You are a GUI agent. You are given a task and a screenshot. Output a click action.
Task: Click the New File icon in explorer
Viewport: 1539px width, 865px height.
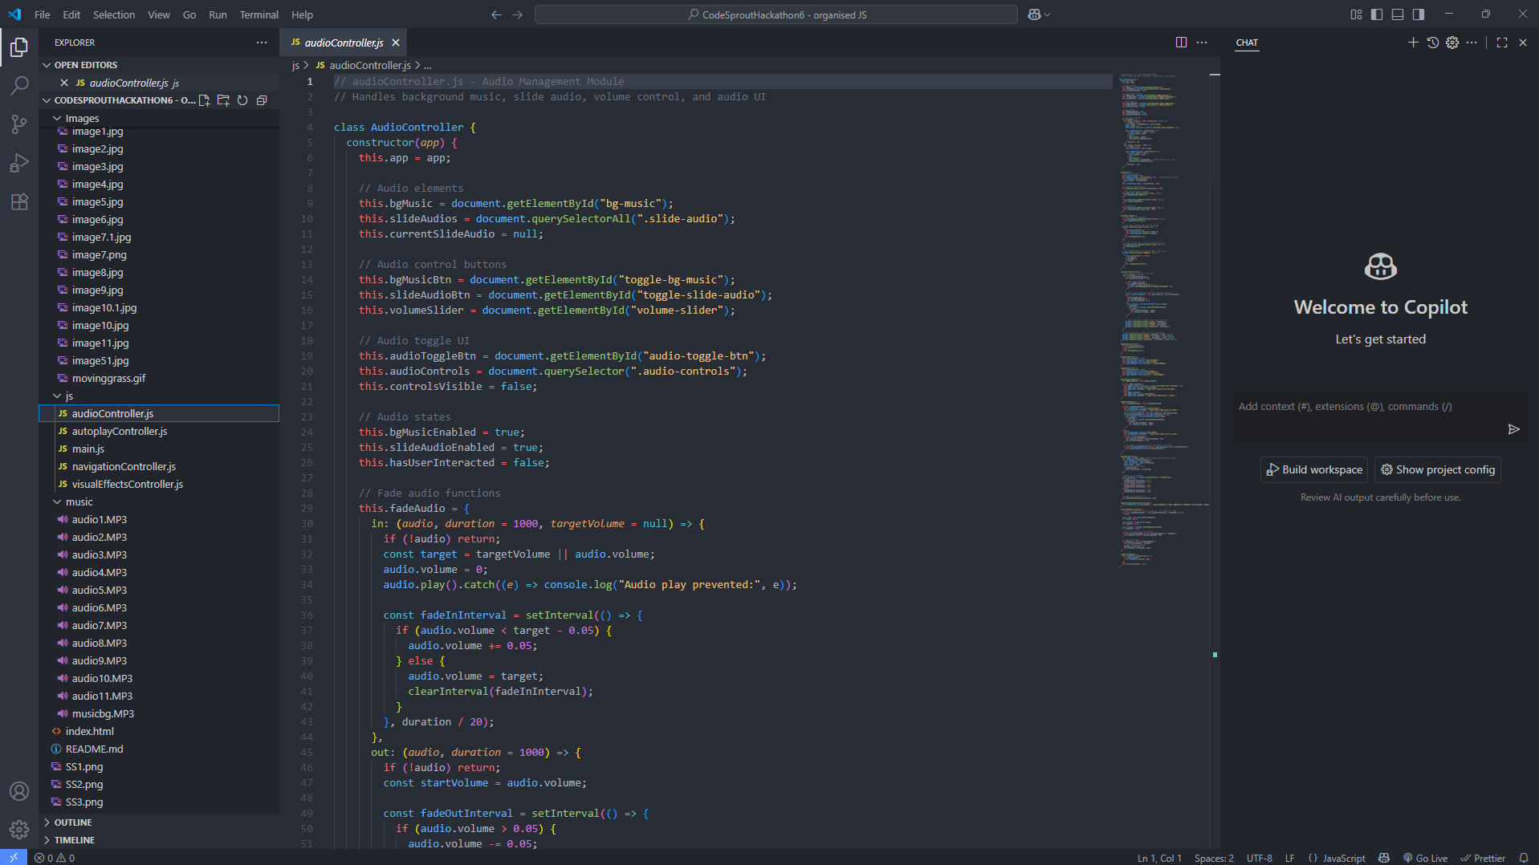point(204,100)
